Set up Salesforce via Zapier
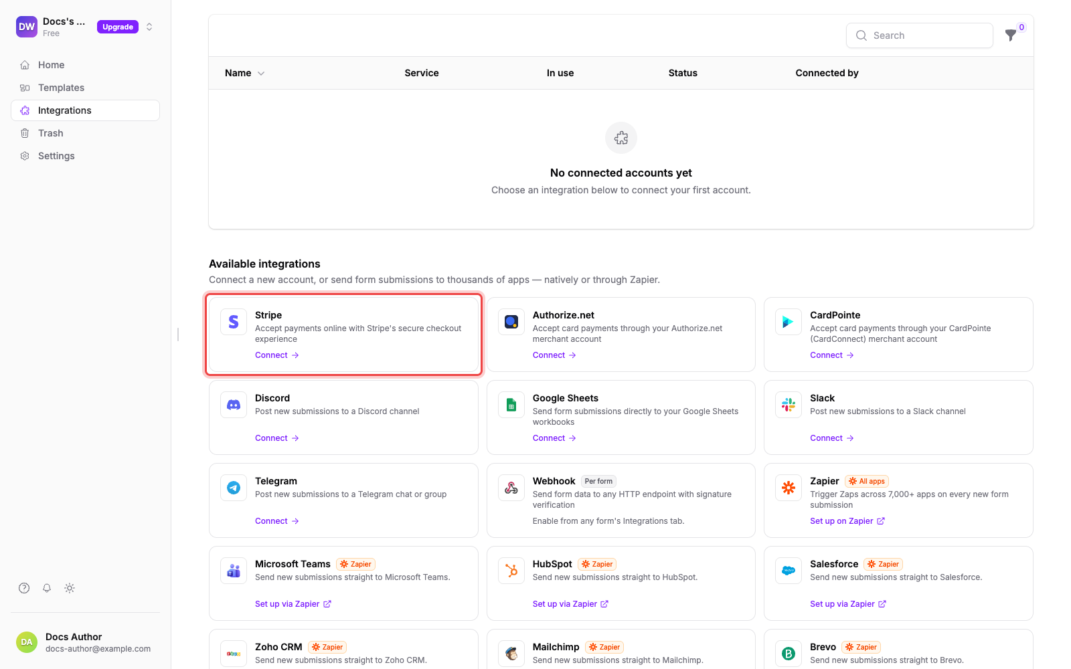This screenshot has width=1071, height=669. [x=848, y=604]
